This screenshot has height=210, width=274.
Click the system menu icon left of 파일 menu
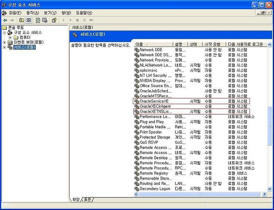[x=4, y=13]
